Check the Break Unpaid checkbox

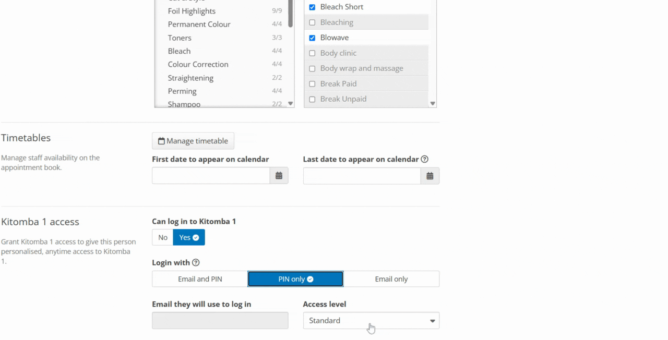(312, 99)
